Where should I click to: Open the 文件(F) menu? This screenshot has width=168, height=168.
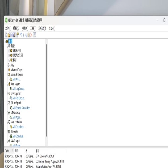click(x=8, y=28)
